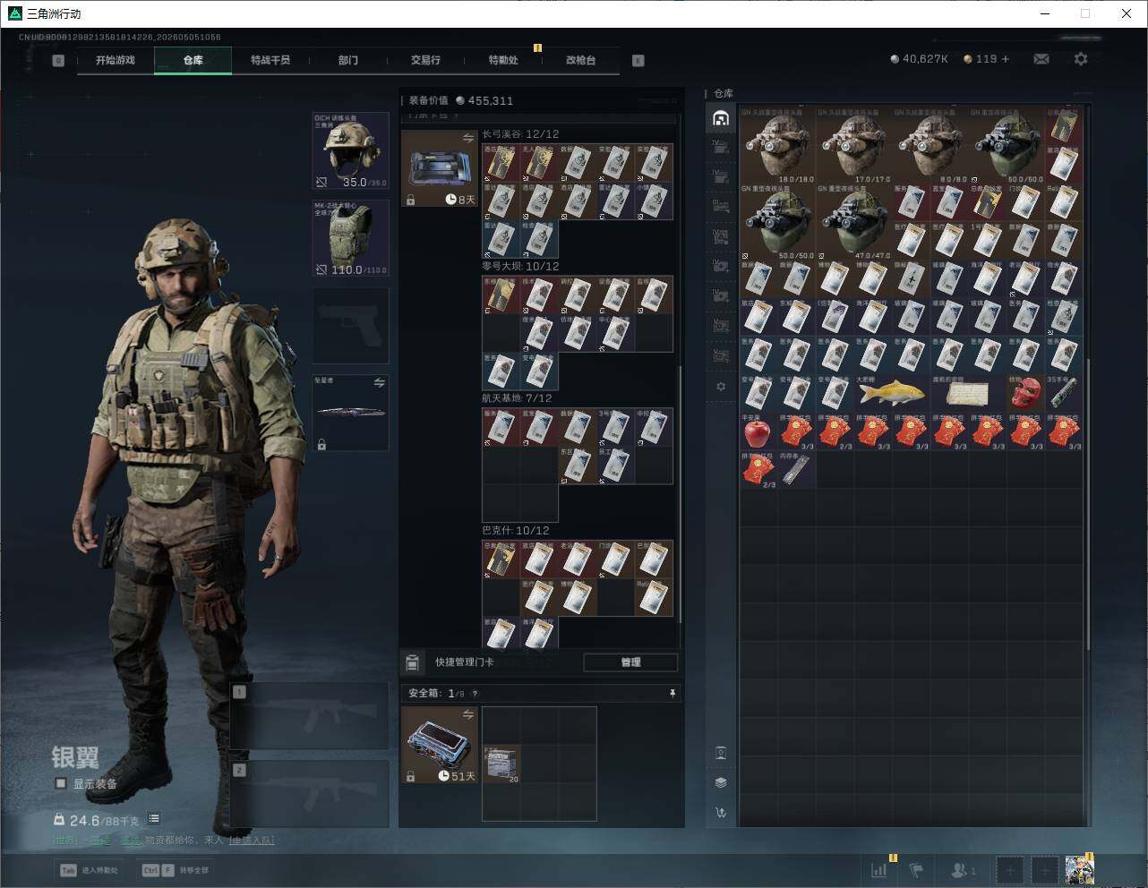1148x888 pixels.
Task: Select the safe box container with 51天
Action: pos(440,745)
